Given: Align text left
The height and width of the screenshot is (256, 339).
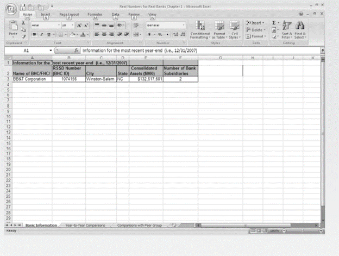Looking at the screenshot, I should (x=97, y=34).
